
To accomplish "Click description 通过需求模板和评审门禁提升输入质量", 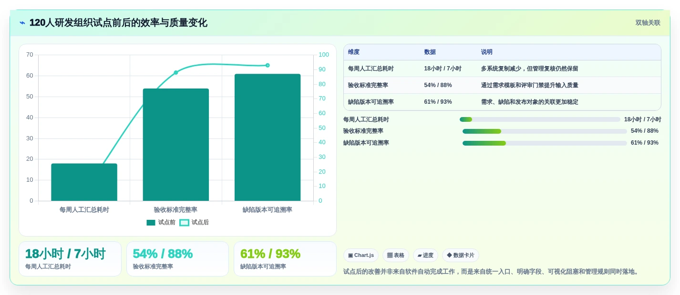I will pyautogui.click(x=529, y=85).
